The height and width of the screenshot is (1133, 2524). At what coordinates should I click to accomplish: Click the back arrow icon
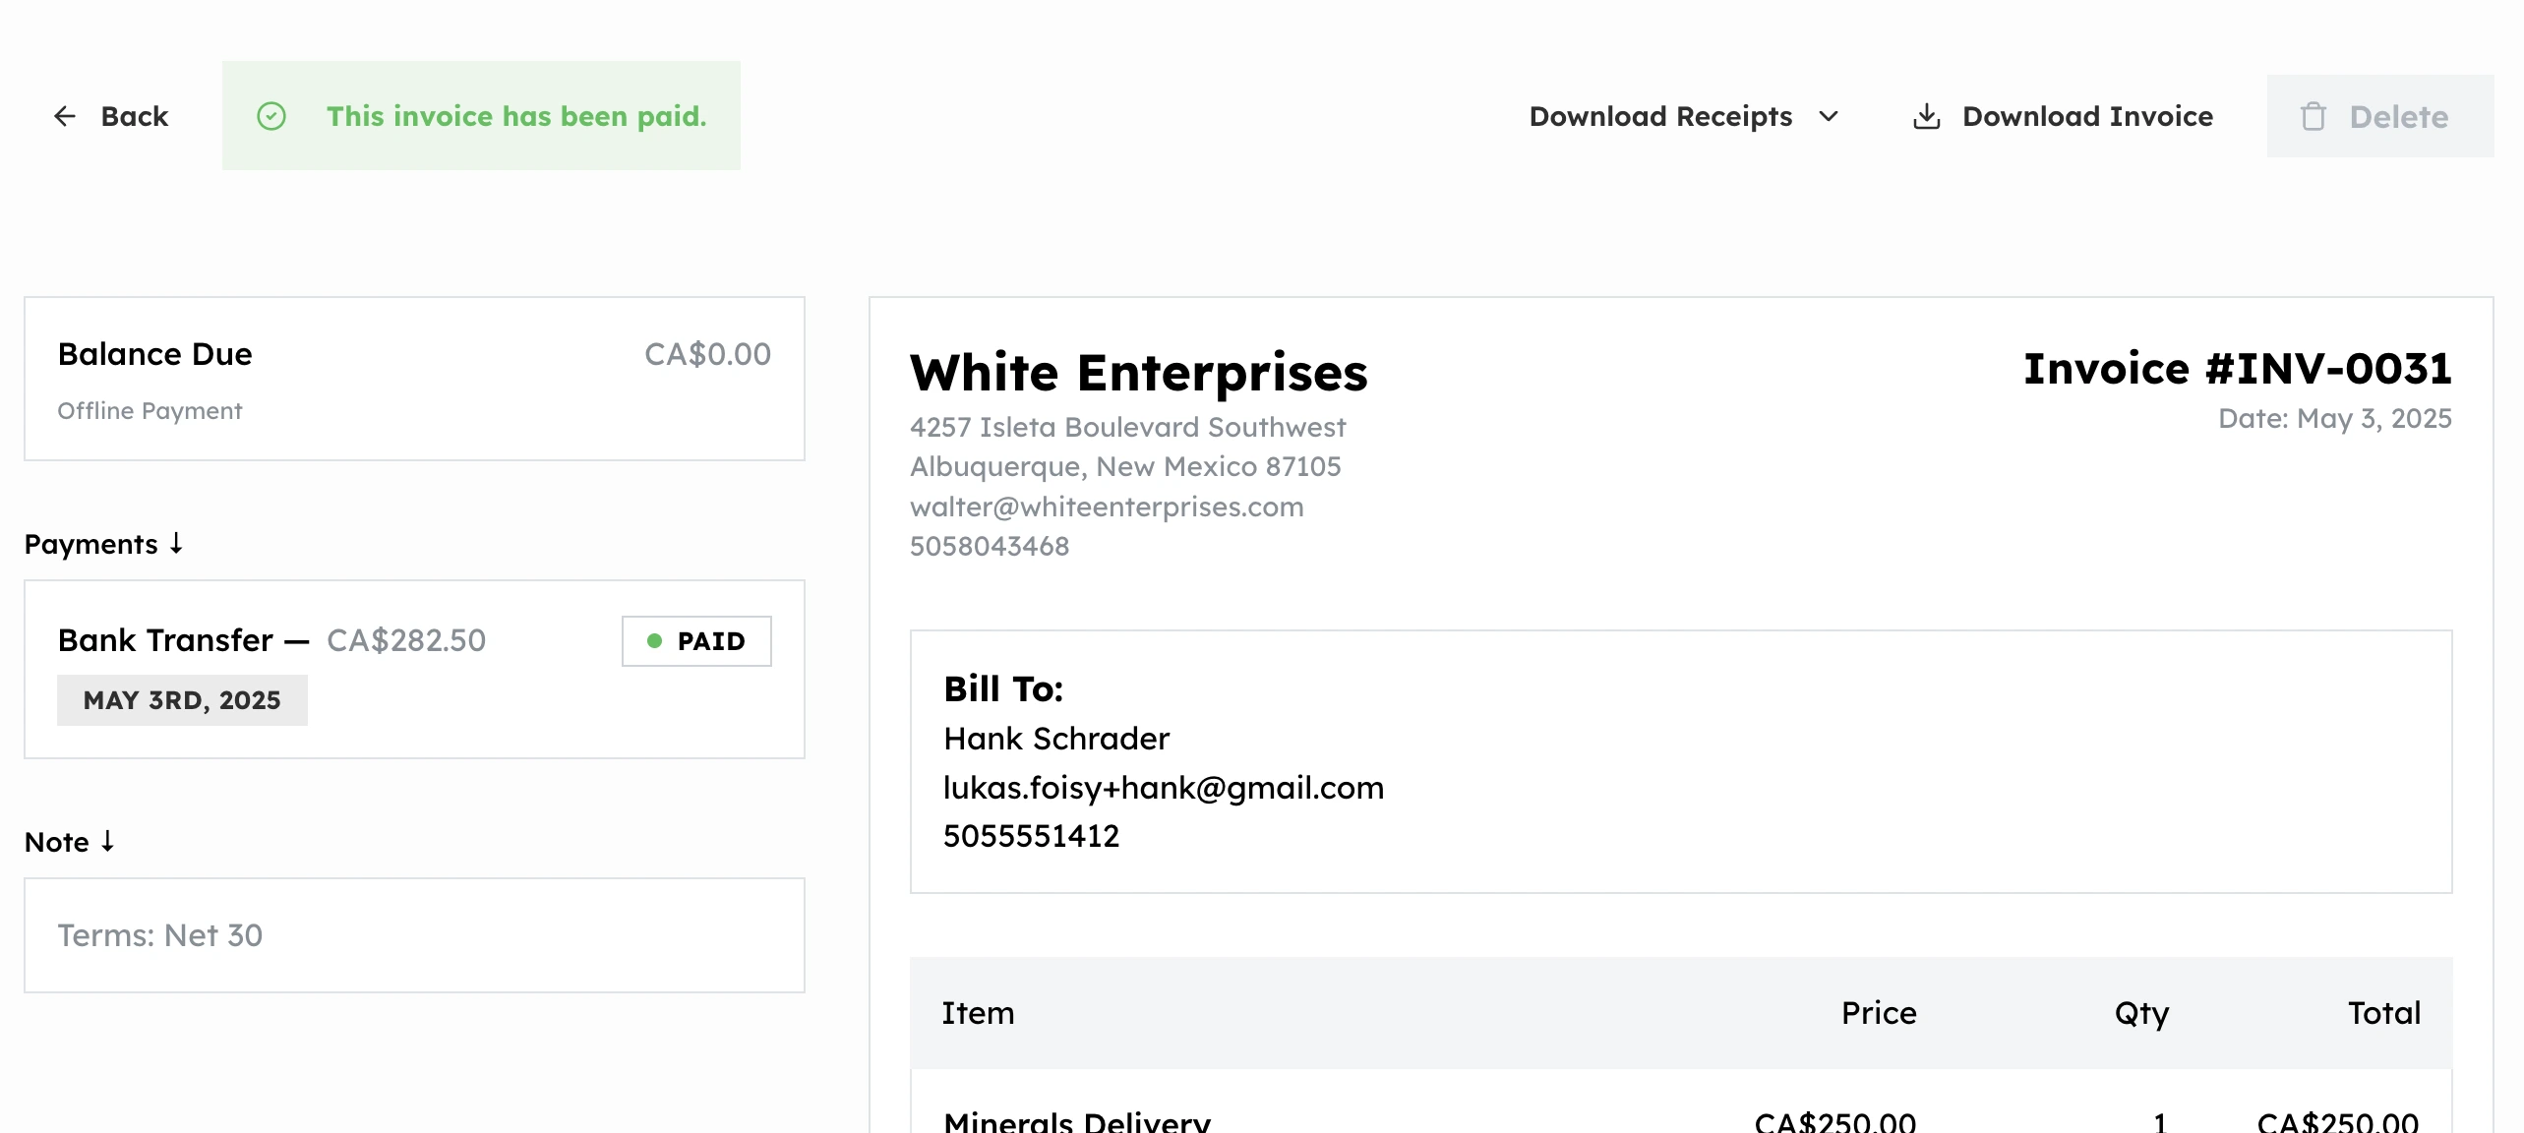pyautogui.click(x=65, y=116)
